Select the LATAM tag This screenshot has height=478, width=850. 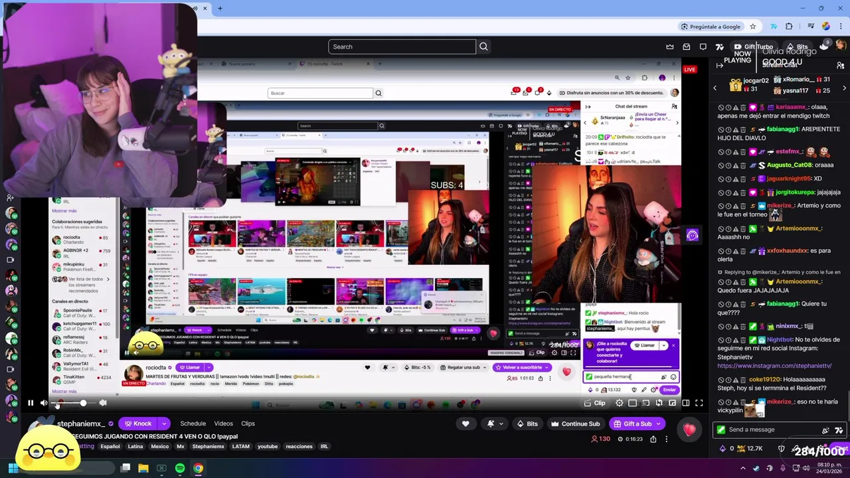[242, 446]
